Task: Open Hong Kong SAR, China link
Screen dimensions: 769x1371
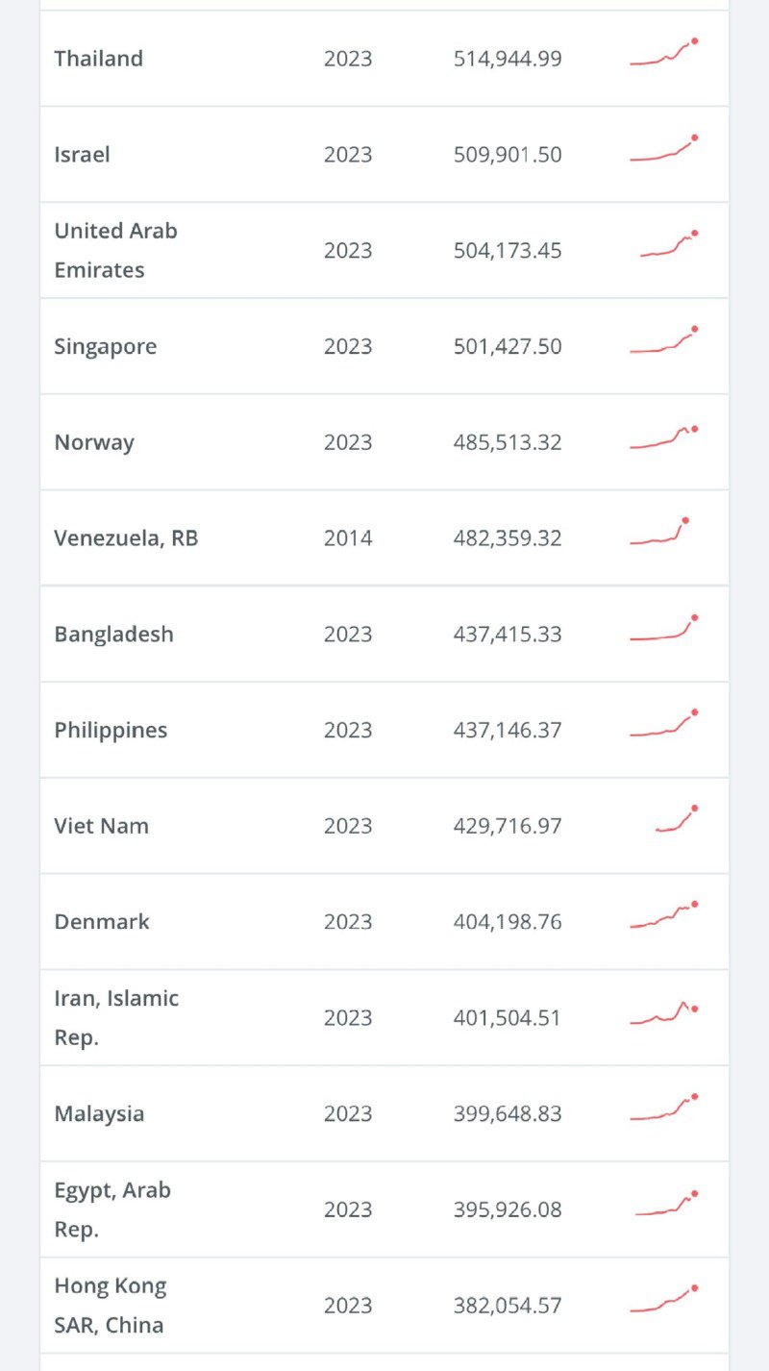Action: (110, 1306)
